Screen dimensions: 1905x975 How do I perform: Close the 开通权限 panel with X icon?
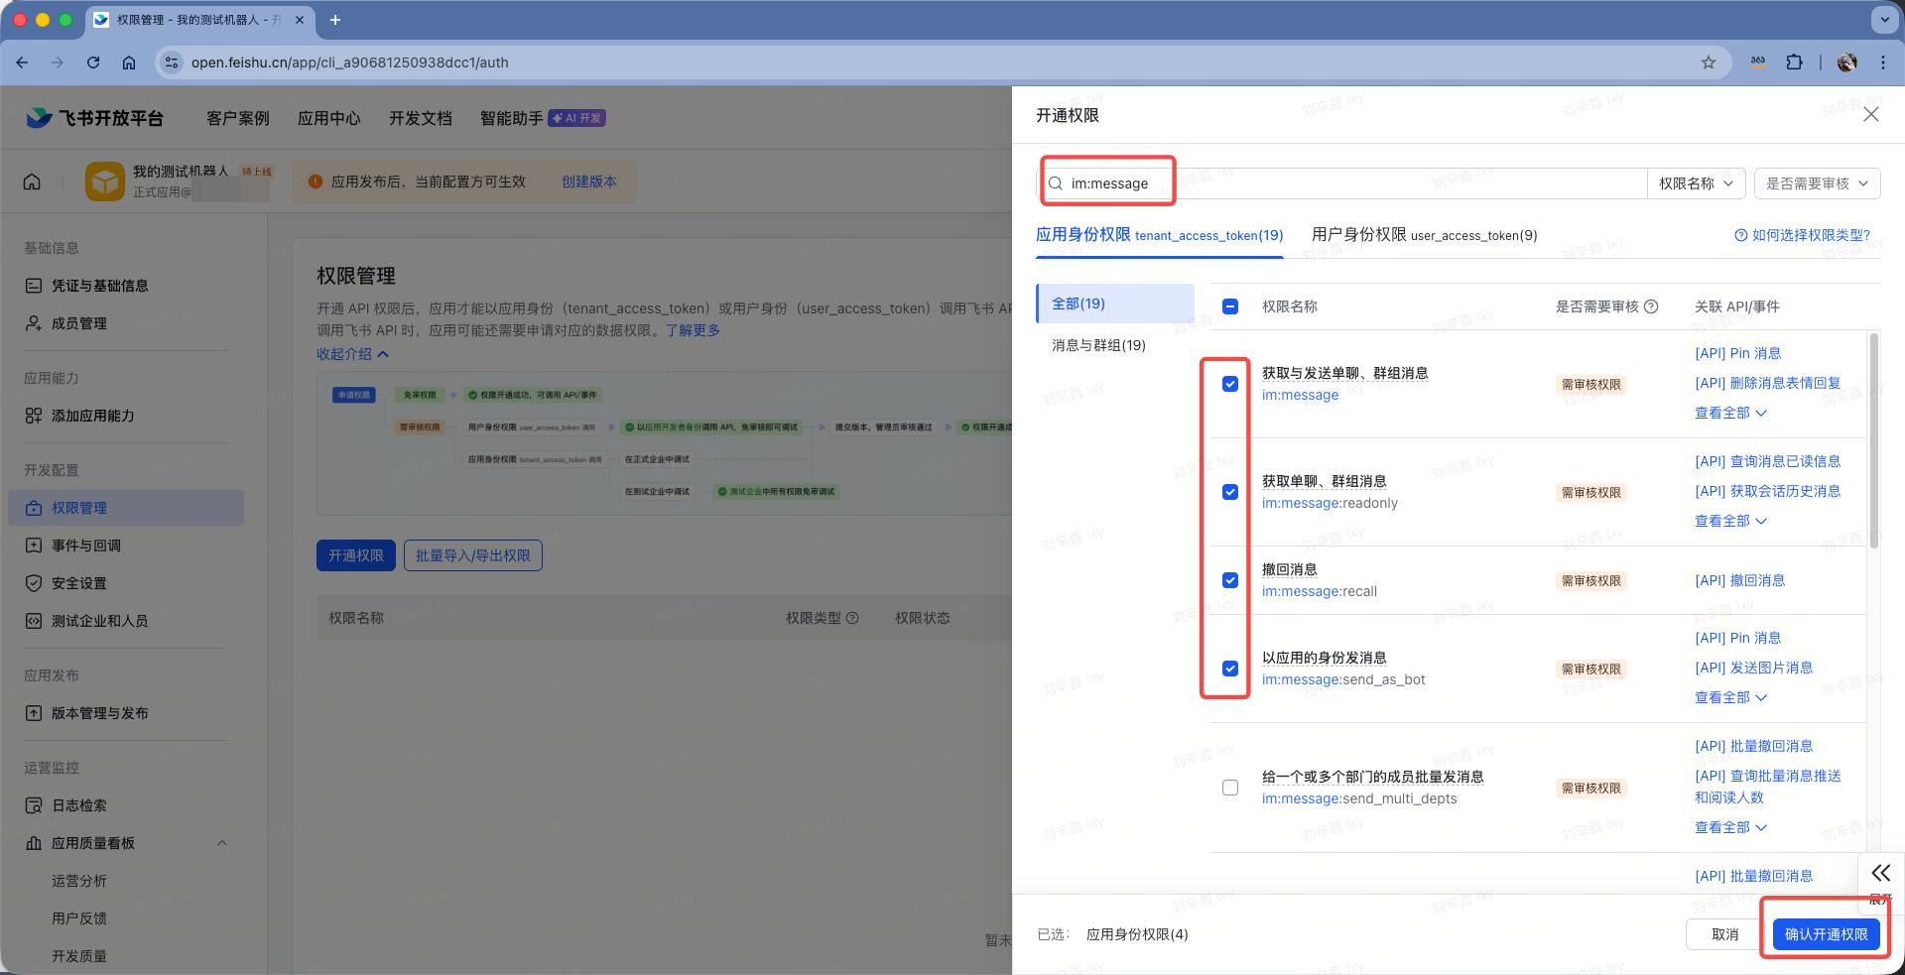(x=1870, y=115)
